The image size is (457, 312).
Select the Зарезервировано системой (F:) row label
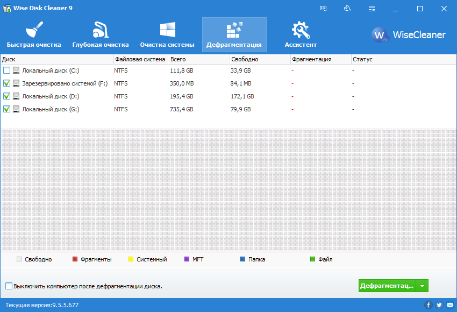pos(65,83)
